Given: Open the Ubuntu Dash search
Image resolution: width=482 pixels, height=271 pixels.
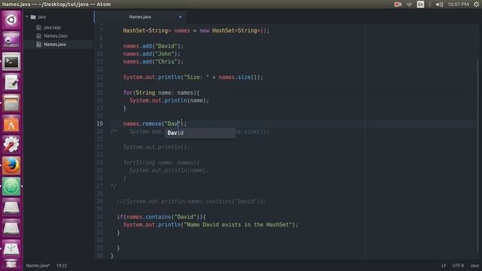Looking at the screenshot, I should (x=11, y=20).
